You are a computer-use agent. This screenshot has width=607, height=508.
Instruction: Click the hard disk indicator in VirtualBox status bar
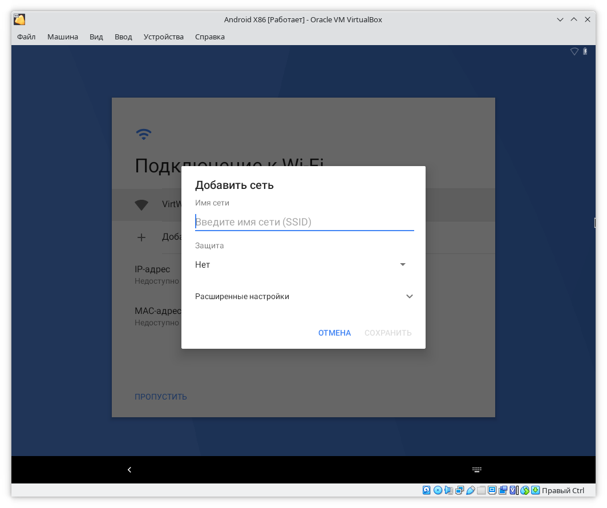click(x=427, y=490)
